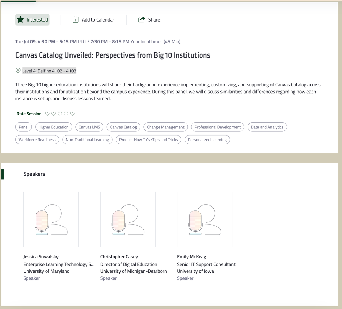
Task: Open Christopher Casey's speaker avatar
Action: tap(128, 220)
